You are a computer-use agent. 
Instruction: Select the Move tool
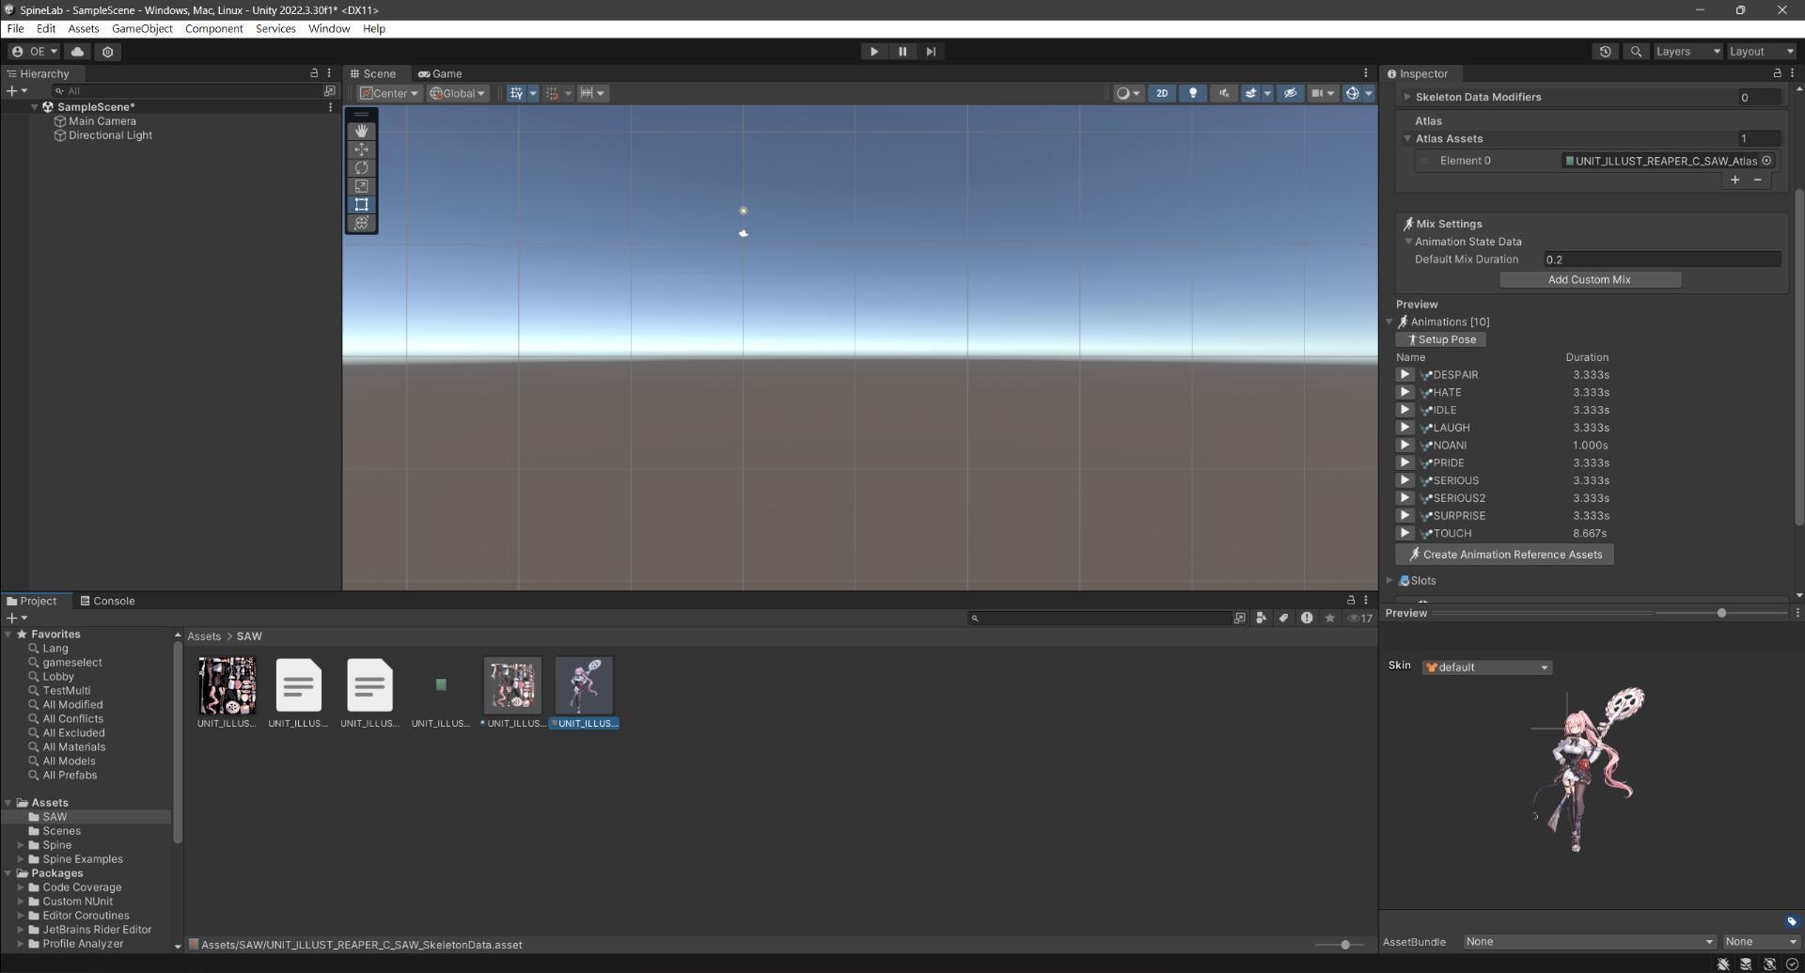pos(361,149)
